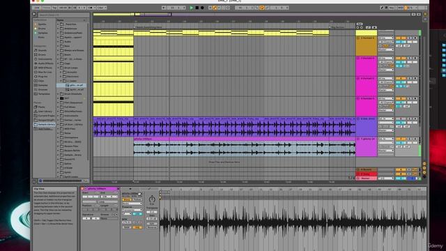Enable Draw Mode pencil icon

click(x=382, y=8)
